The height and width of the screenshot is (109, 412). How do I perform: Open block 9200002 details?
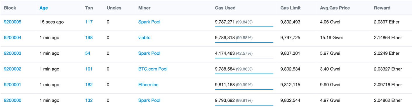click(13, 69)
